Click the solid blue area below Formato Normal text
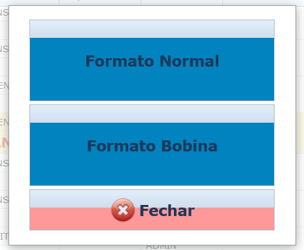Viewport: 304px width, 250px height. pyautogui.click(x=152, y=85)
